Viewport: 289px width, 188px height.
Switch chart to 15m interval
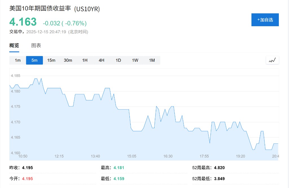tap(51, 60)
